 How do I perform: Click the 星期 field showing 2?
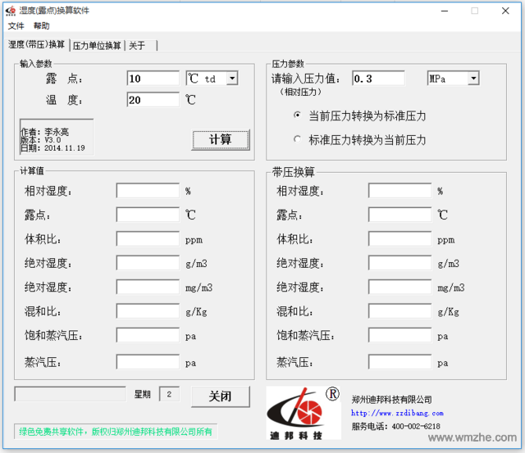[169, 394]
